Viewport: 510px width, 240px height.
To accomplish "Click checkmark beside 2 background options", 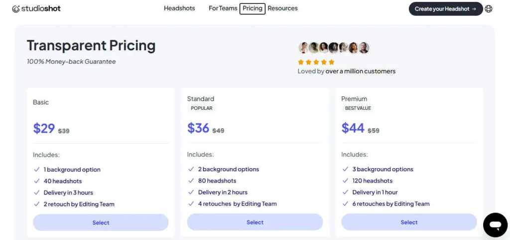I will click(191, 169).
